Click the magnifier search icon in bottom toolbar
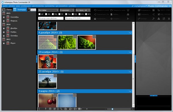Screen dimensions: 173x112 (x=61, y=109)
